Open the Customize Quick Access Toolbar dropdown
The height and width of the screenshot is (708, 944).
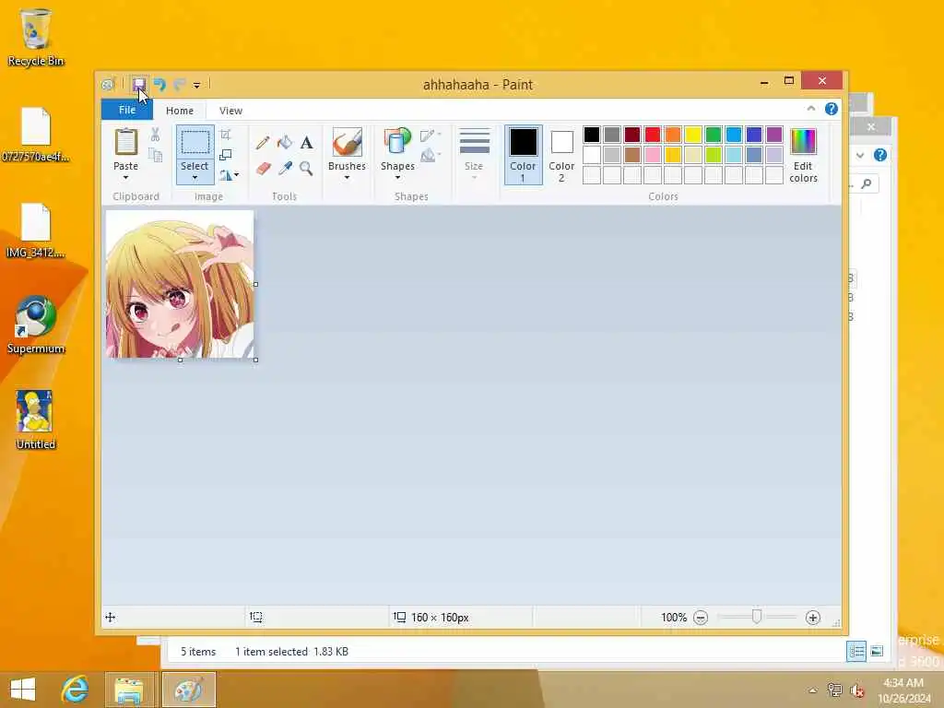[x=196, y=85]
